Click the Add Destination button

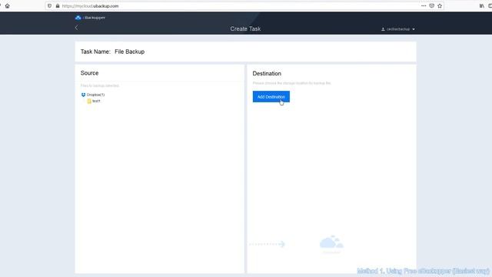pyautogui.click(x=271, y=97)
